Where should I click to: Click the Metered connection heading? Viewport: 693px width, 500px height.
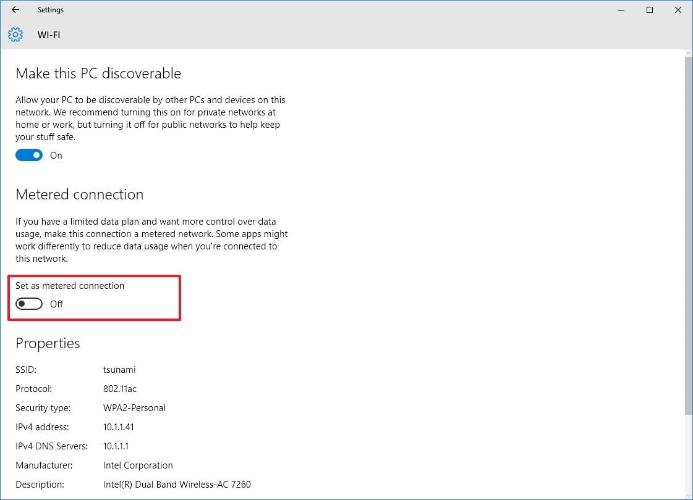tap(79, 194)
